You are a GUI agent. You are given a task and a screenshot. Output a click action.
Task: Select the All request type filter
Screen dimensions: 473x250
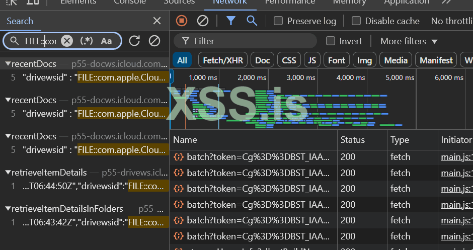(182, 60)
